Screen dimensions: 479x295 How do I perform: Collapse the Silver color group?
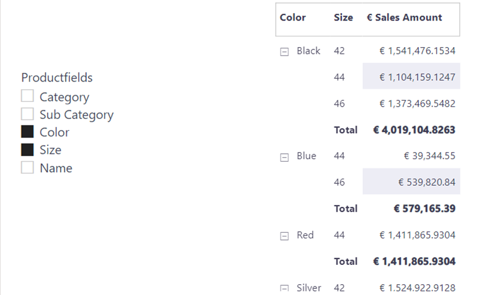(284, 289)
